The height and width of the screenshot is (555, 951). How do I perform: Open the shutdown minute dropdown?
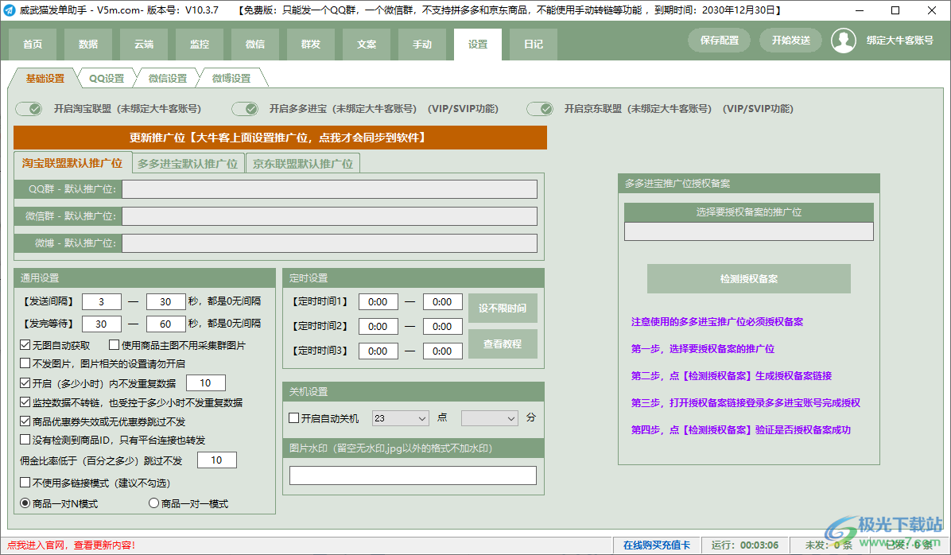coord(490,418)
